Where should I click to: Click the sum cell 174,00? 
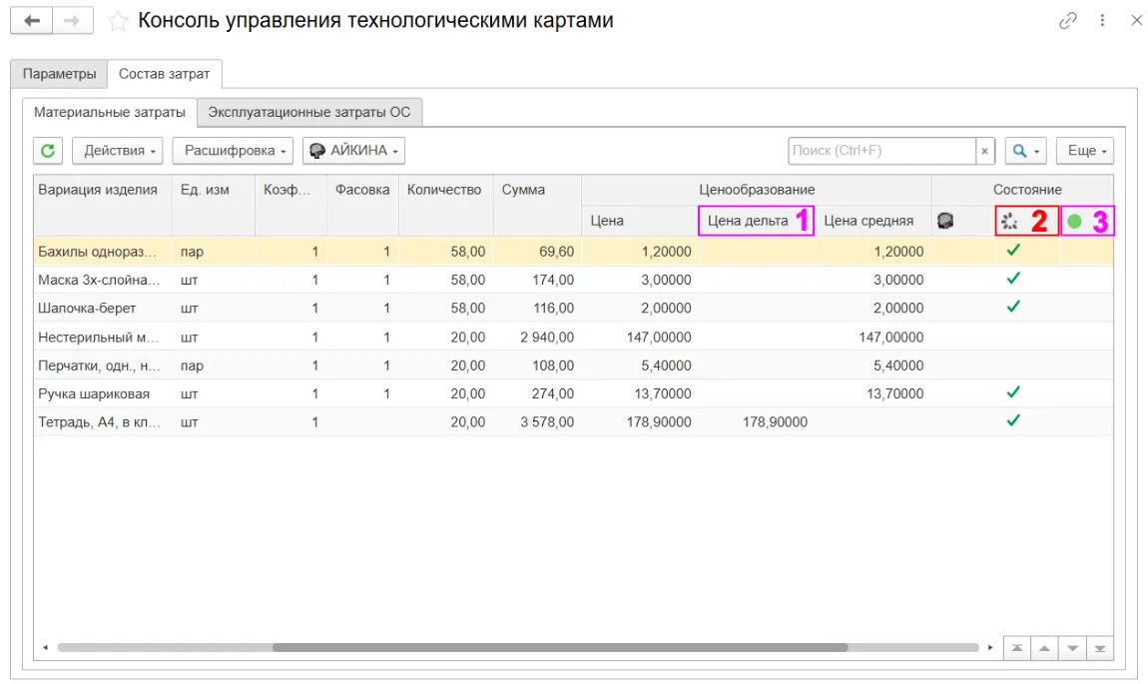pos(553,280)
